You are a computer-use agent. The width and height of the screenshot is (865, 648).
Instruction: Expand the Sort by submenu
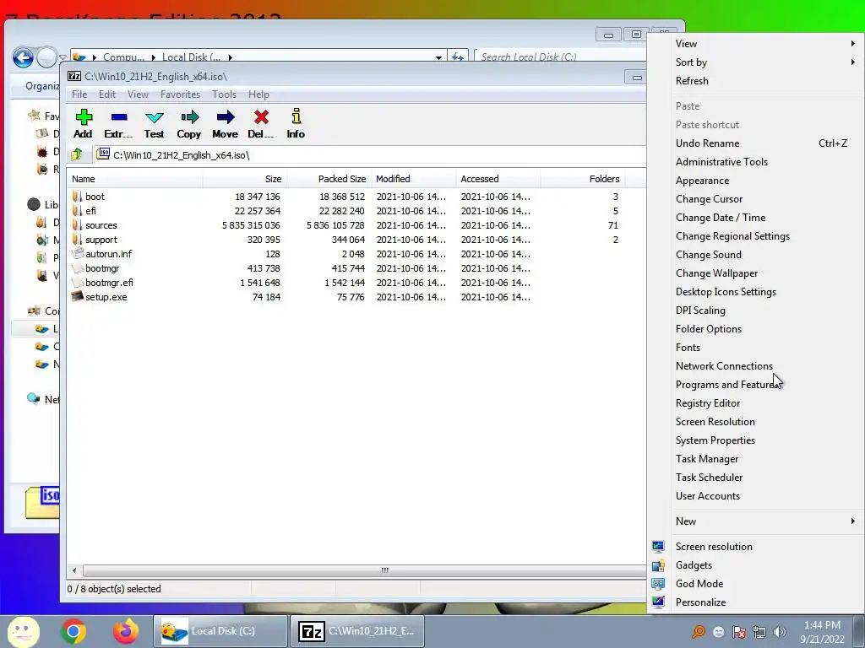click(x=852, y=62)
